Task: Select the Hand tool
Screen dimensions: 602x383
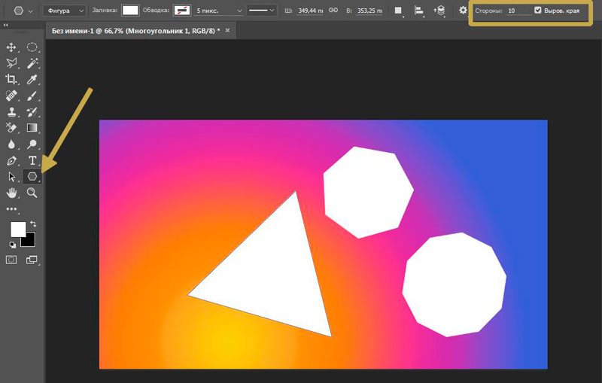Action: coord(11,193)
